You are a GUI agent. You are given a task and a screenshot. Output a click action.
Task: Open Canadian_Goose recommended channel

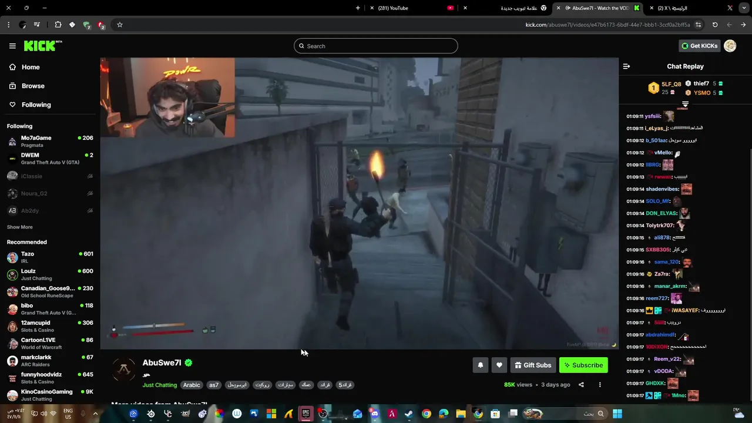50,291
